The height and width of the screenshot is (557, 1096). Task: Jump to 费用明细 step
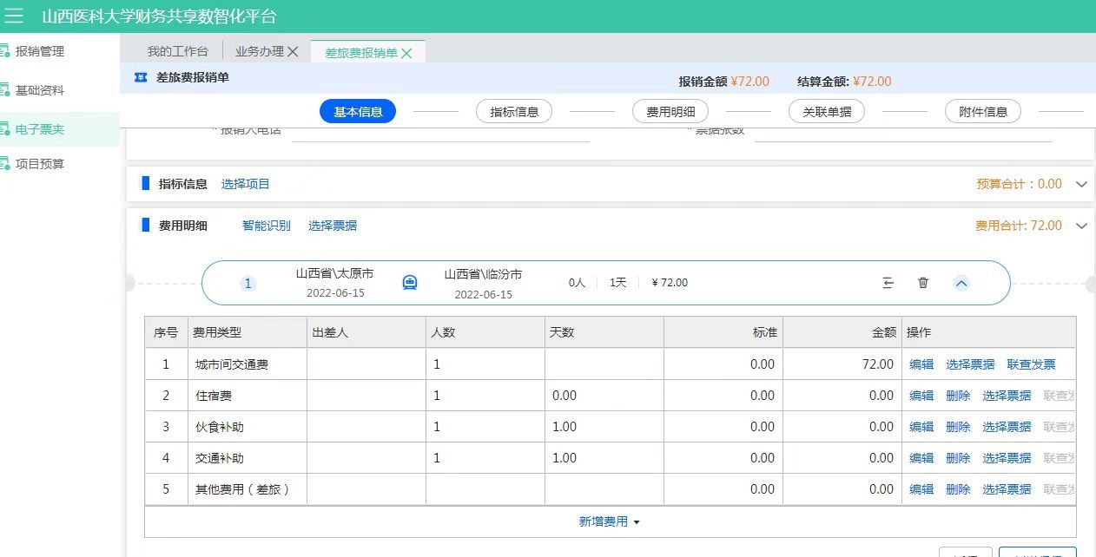coord(670,112)
